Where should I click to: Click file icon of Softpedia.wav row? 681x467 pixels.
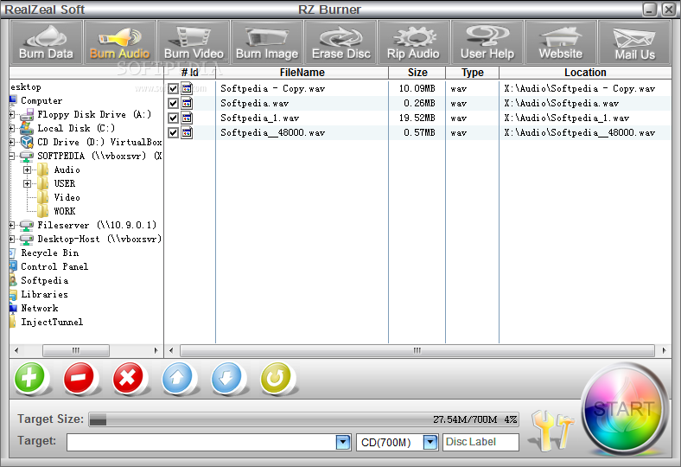coord(187,104)
